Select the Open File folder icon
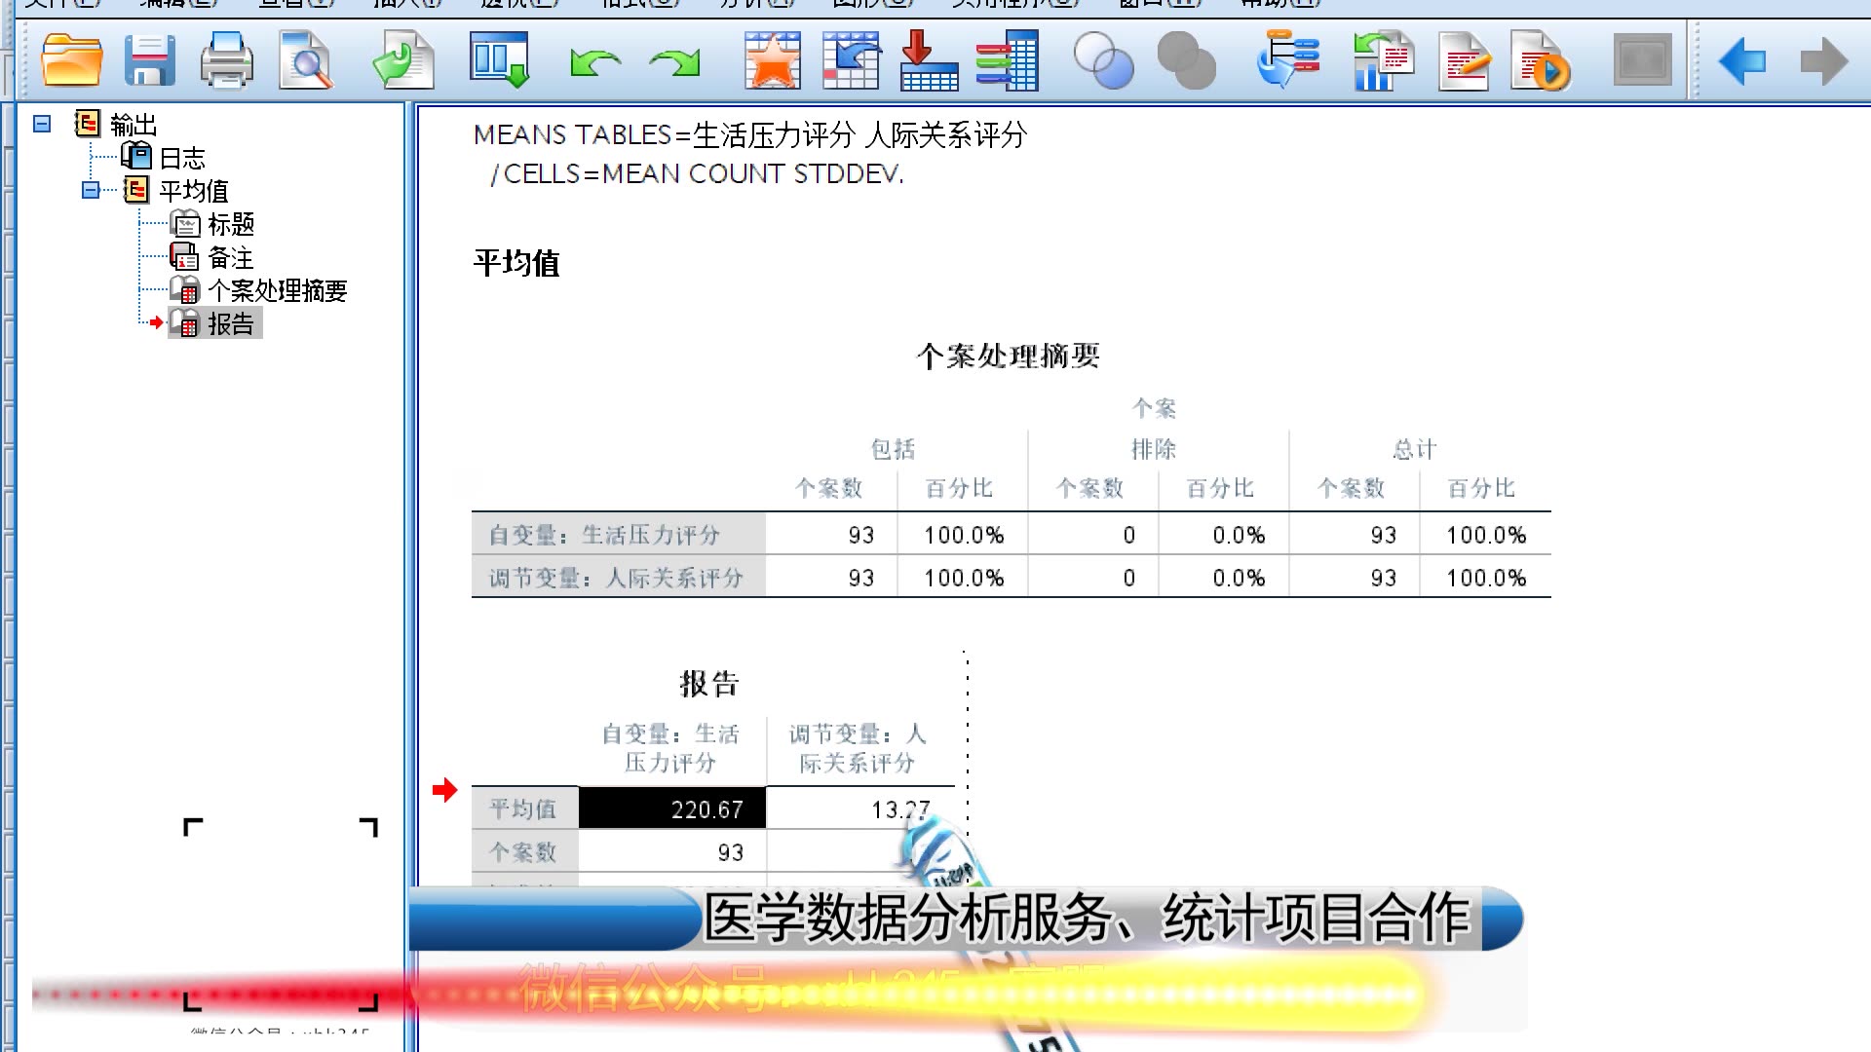This screenshot has height=1052, width=1871. point(71,61)
